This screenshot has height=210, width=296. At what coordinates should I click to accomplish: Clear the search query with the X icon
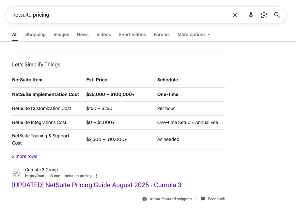[235, 15]
